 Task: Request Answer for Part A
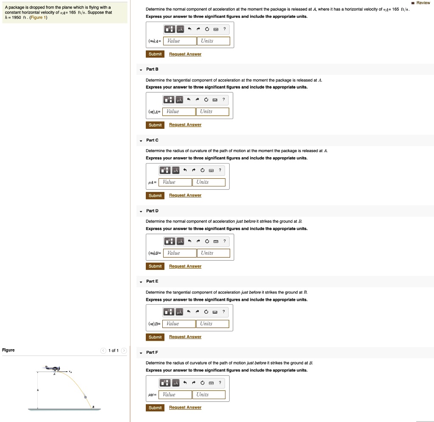185,54
